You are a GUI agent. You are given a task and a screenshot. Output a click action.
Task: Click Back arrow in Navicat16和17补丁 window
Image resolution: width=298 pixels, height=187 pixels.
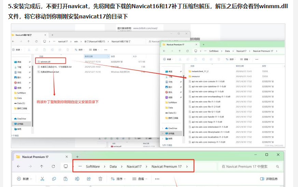pos(13,41)
